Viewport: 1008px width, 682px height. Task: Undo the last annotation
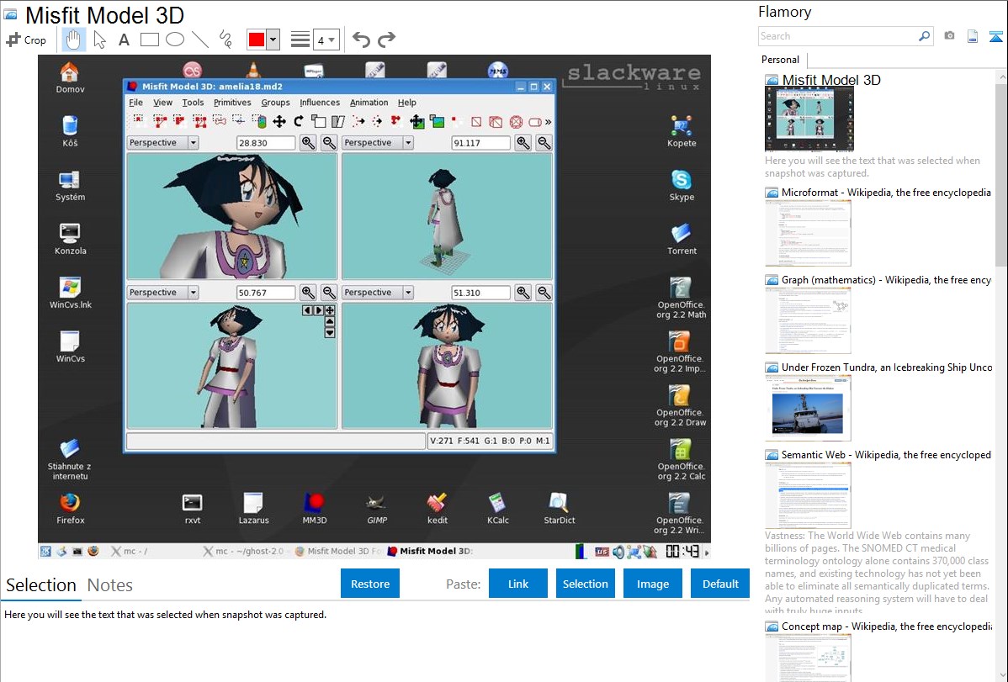point(361,40)
